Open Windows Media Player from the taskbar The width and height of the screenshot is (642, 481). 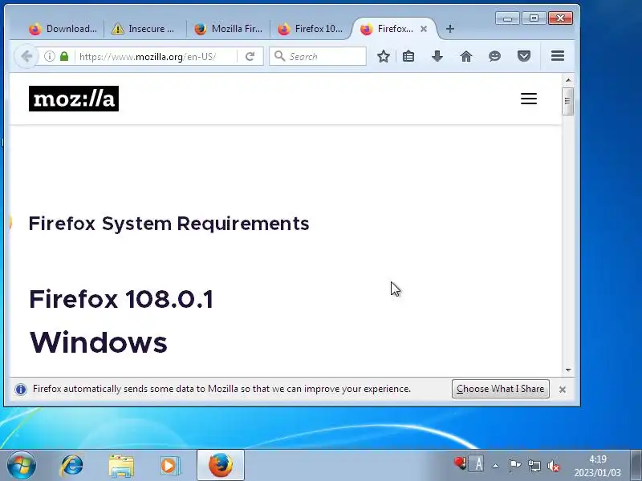(169, 466)
